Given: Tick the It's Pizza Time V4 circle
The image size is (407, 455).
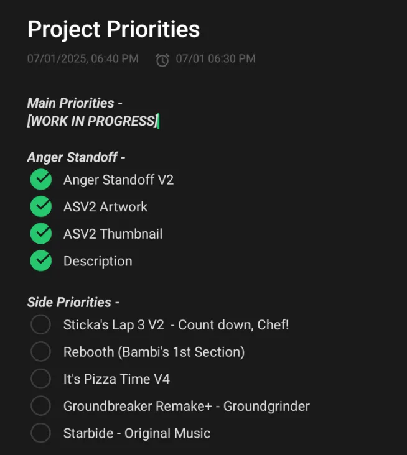Looking at the screenshot, I should [x=40, y=379].
